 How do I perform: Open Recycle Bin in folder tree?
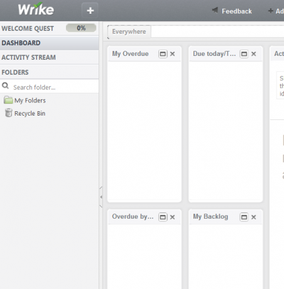coord(30,114)
